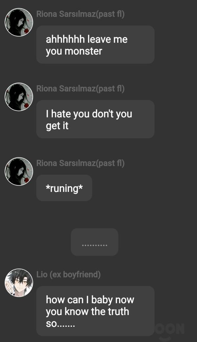Screen dimensions: 197x342
Task: Click '(ex boyfriend)' tag after Lio's name
Action: pos(75,275)
